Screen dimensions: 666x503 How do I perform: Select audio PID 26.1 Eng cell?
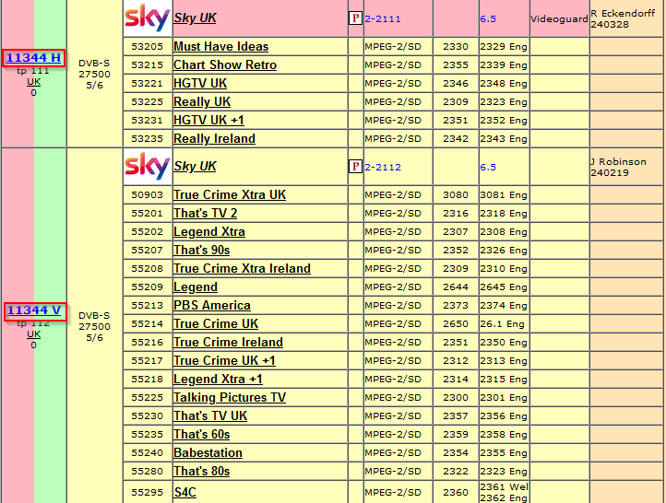click(505, 324)
